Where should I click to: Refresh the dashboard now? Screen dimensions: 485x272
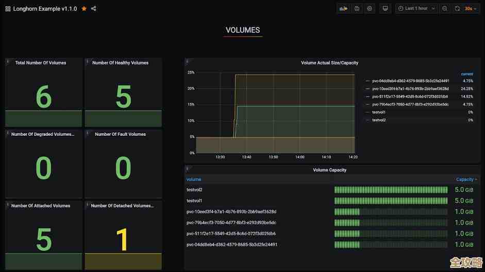457,8
